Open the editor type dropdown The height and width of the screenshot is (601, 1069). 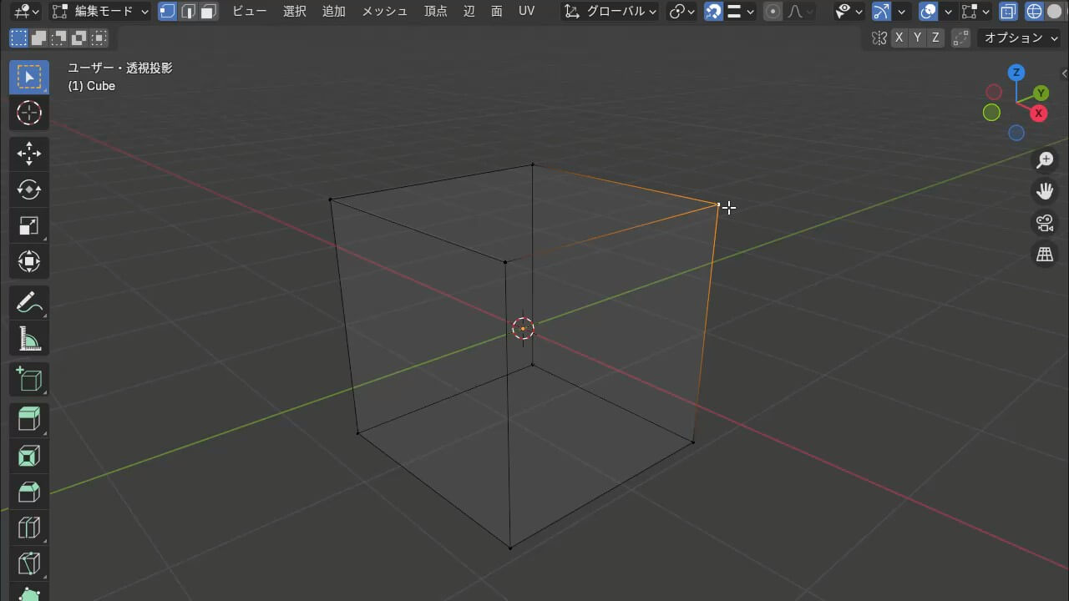click(x=27, y=12)
